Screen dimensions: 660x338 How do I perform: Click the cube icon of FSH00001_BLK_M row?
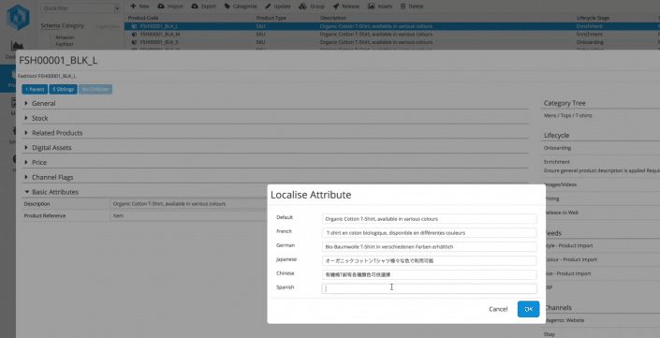click(134, 34)
